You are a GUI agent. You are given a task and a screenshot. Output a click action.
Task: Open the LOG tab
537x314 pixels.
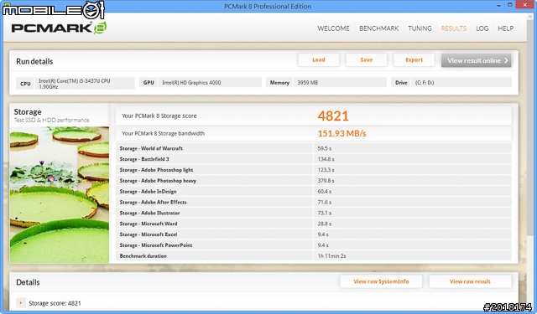[x=482, y=28]
